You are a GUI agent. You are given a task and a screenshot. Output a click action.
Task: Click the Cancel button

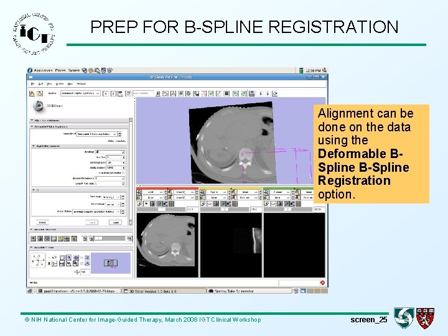coord(91,222)
